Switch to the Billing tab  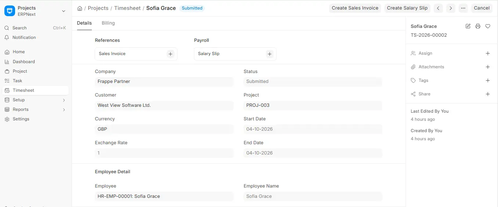pyautogui.click(x=108, y=23)
